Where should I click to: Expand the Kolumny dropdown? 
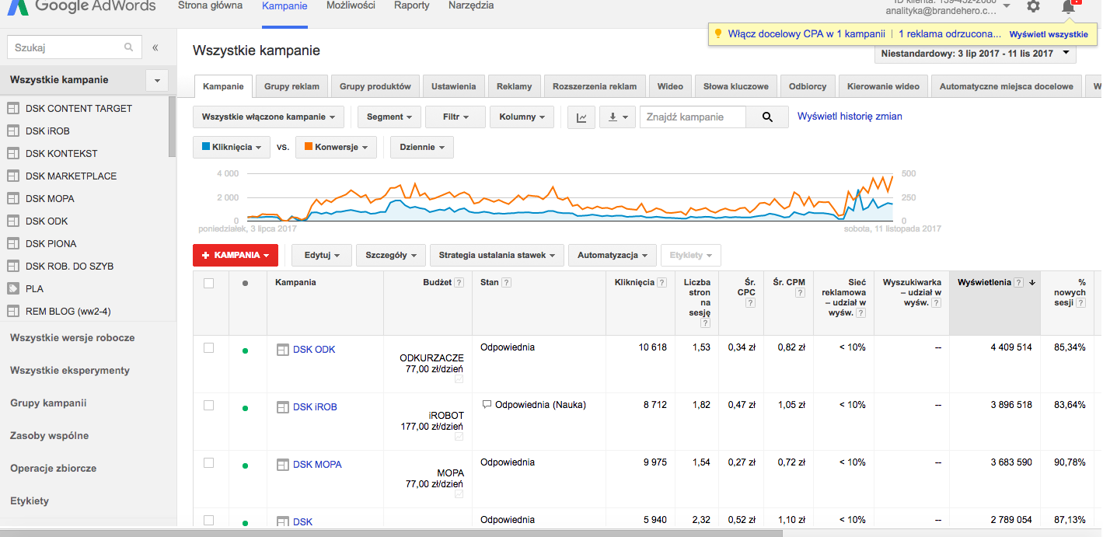click(522, 117)
